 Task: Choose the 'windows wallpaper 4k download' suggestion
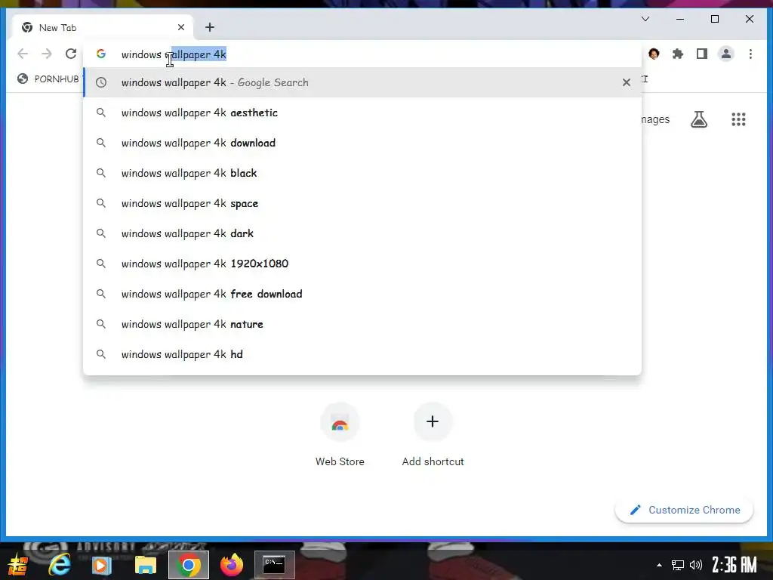(362, 143)
